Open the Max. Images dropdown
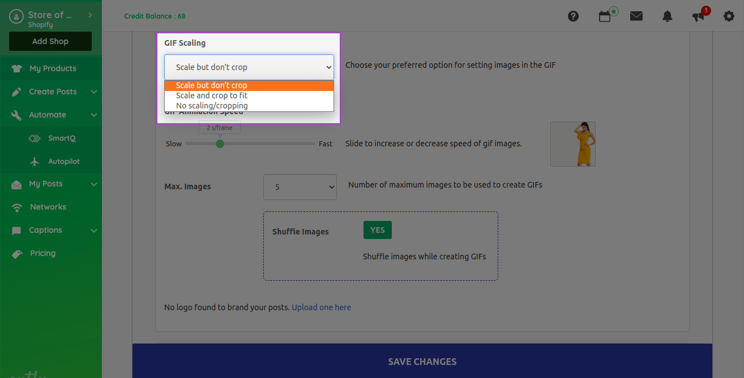744x378 pixels. coord(300,187)
